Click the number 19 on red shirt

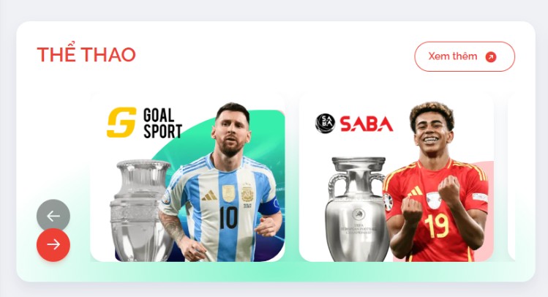437,226
